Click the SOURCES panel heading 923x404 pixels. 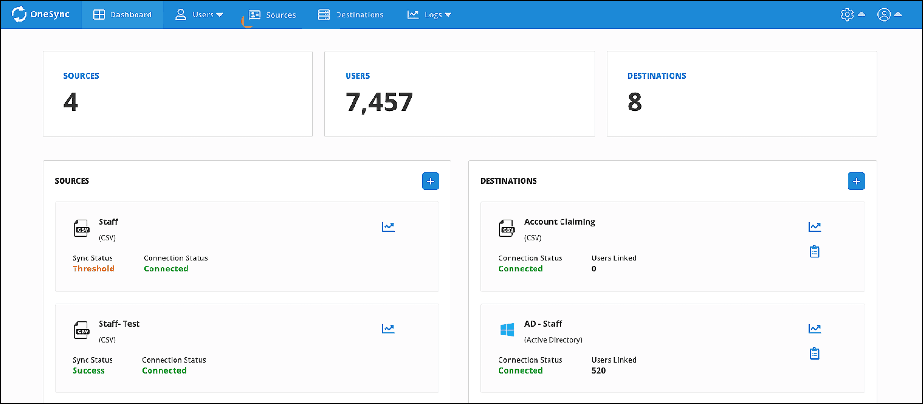(72, 181)
